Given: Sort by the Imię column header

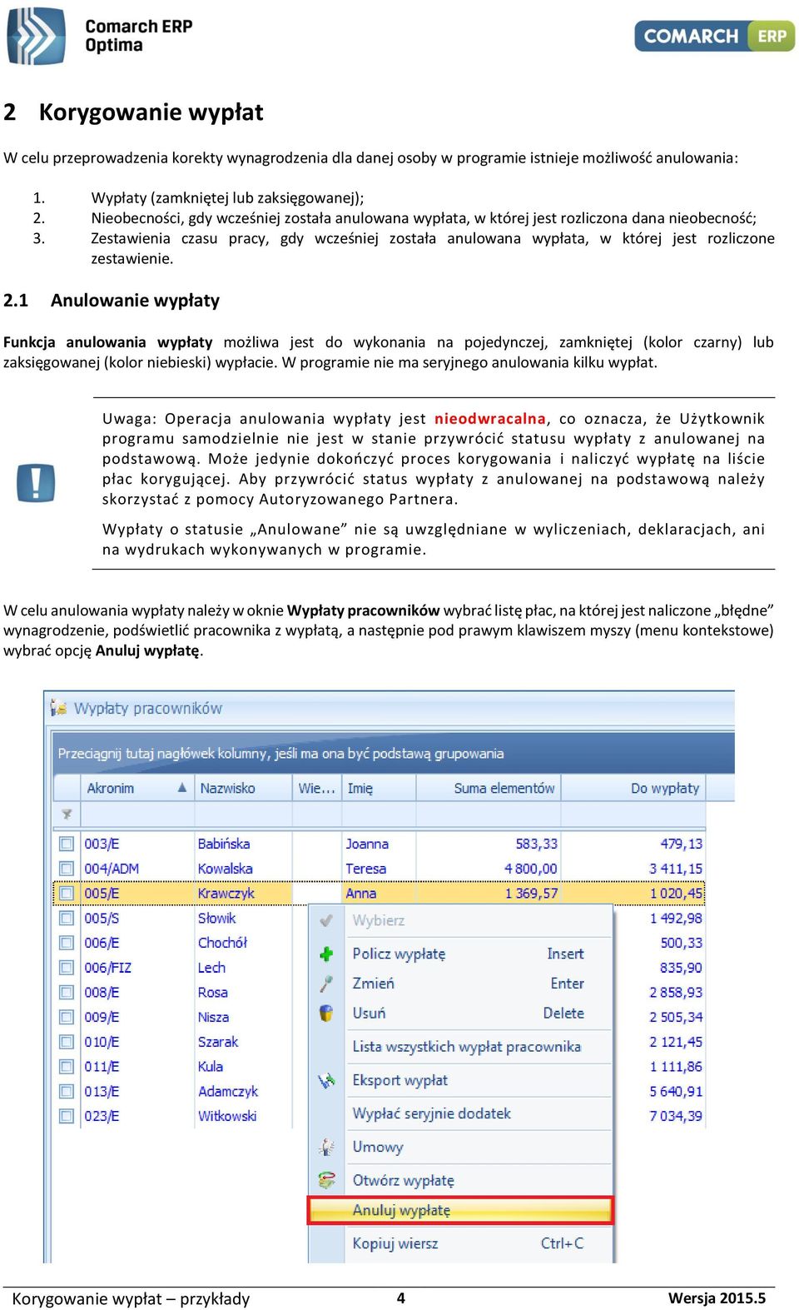Looking at the screenshot, I should click(378, 788).
